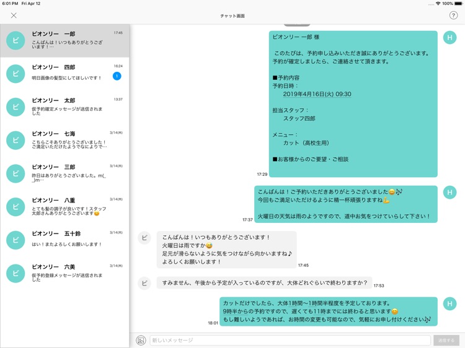The width and height of the screenshot is (465, 348).
Task: Select customer message 足元が滑らないように
Action: click(x=226, y=250)
